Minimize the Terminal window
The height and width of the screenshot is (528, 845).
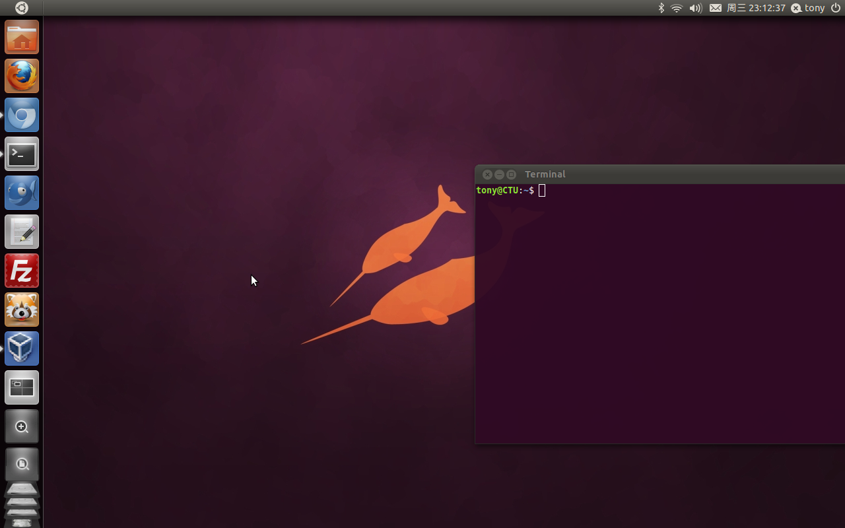[x=499, y=174]
